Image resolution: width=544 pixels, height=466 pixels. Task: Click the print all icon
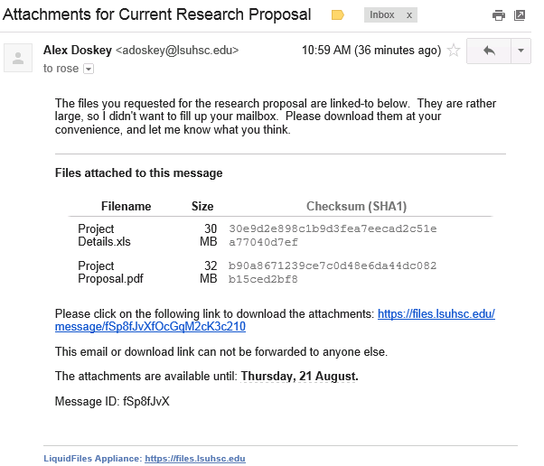(498, 15)
